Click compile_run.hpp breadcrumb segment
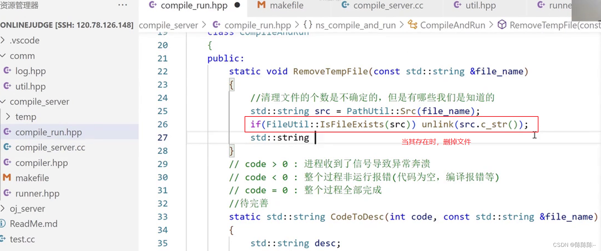 click(258, 25)
